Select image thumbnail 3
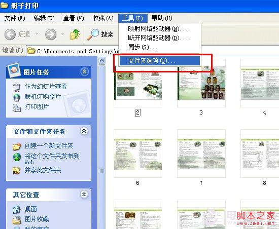This screenshot has width=279, height=229. tap(201, 83)
